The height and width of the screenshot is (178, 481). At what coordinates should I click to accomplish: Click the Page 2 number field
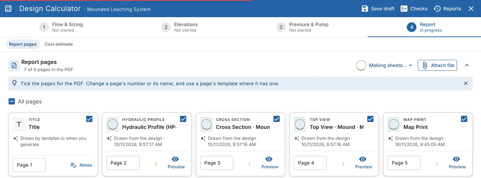tap(123, 163)
